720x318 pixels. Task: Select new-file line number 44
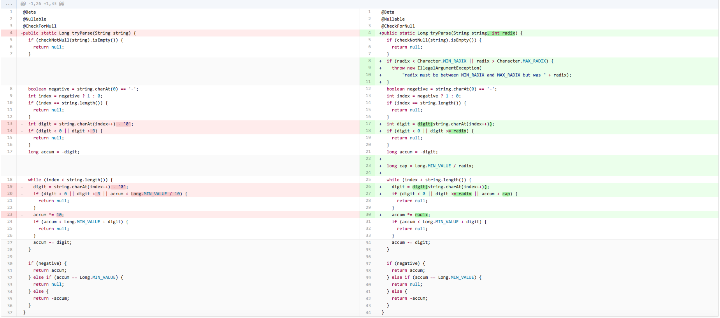(x=368, y=313)
